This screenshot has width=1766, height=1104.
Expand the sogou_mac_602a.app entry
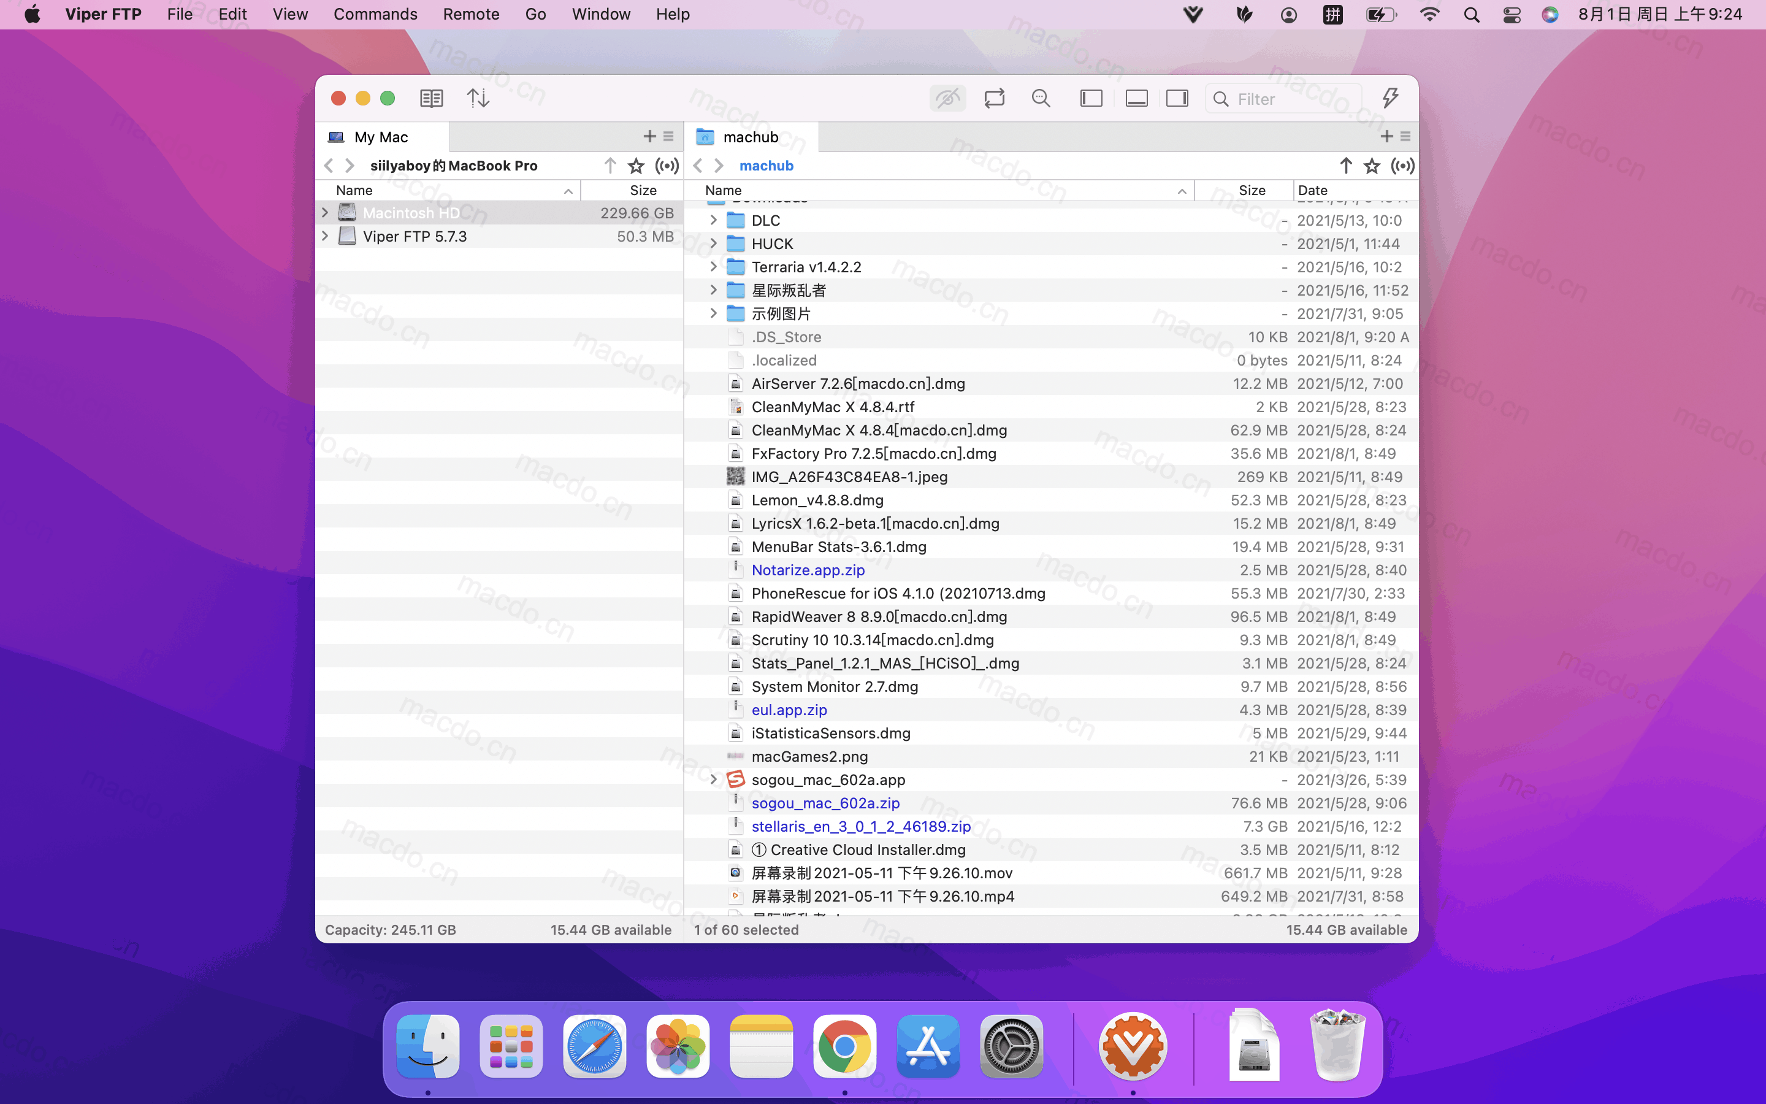pos(713,780)
